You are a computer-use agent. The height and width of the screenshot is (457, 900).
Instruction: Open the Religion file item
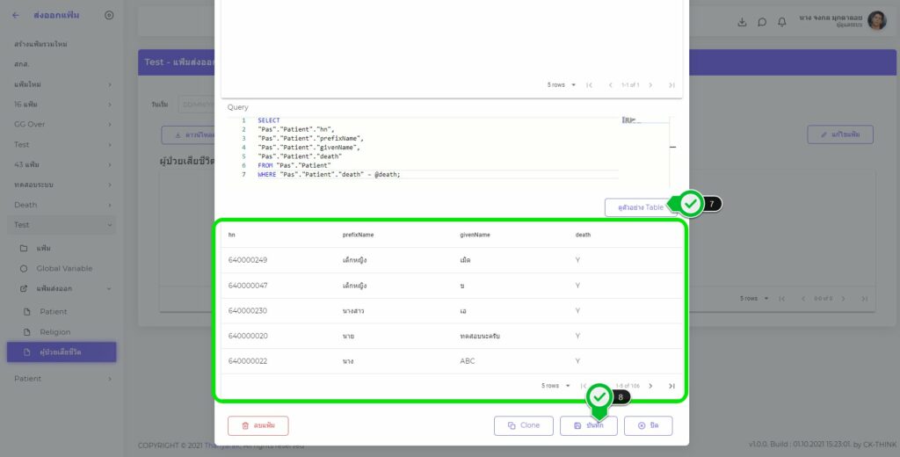point(54,332)
